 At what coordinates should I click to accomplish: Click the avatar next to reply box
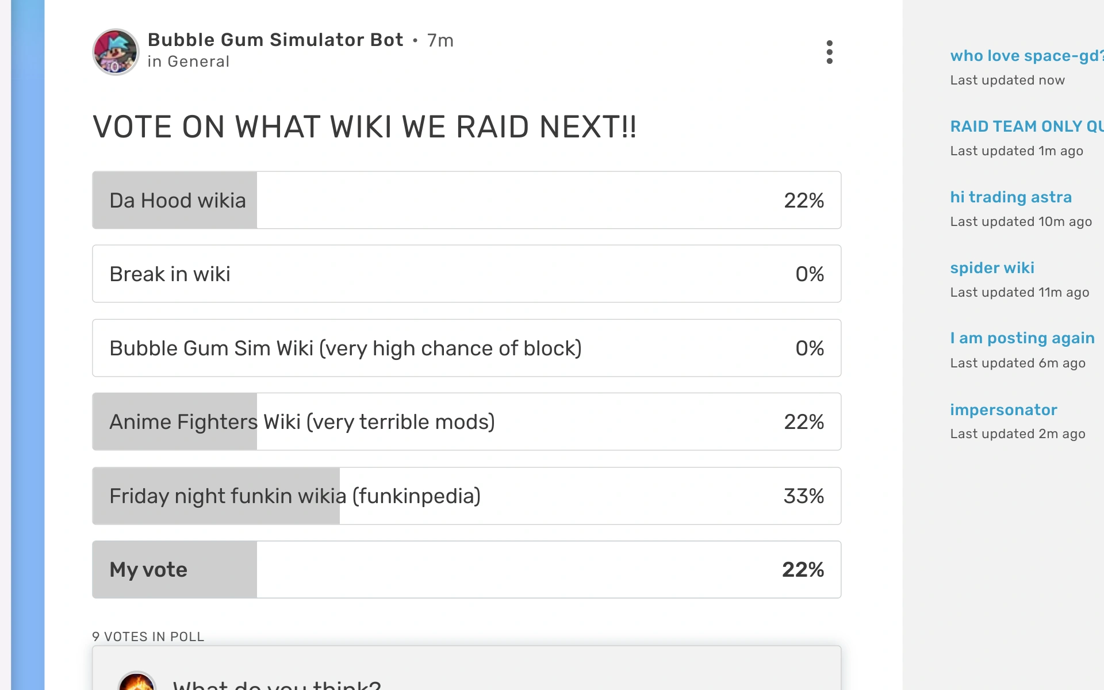[137, 684]
